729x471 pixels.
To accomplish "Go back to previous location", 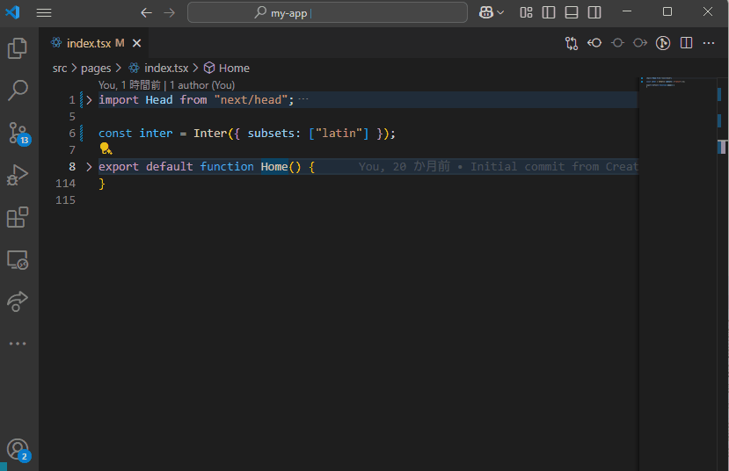I will [147, 12].
